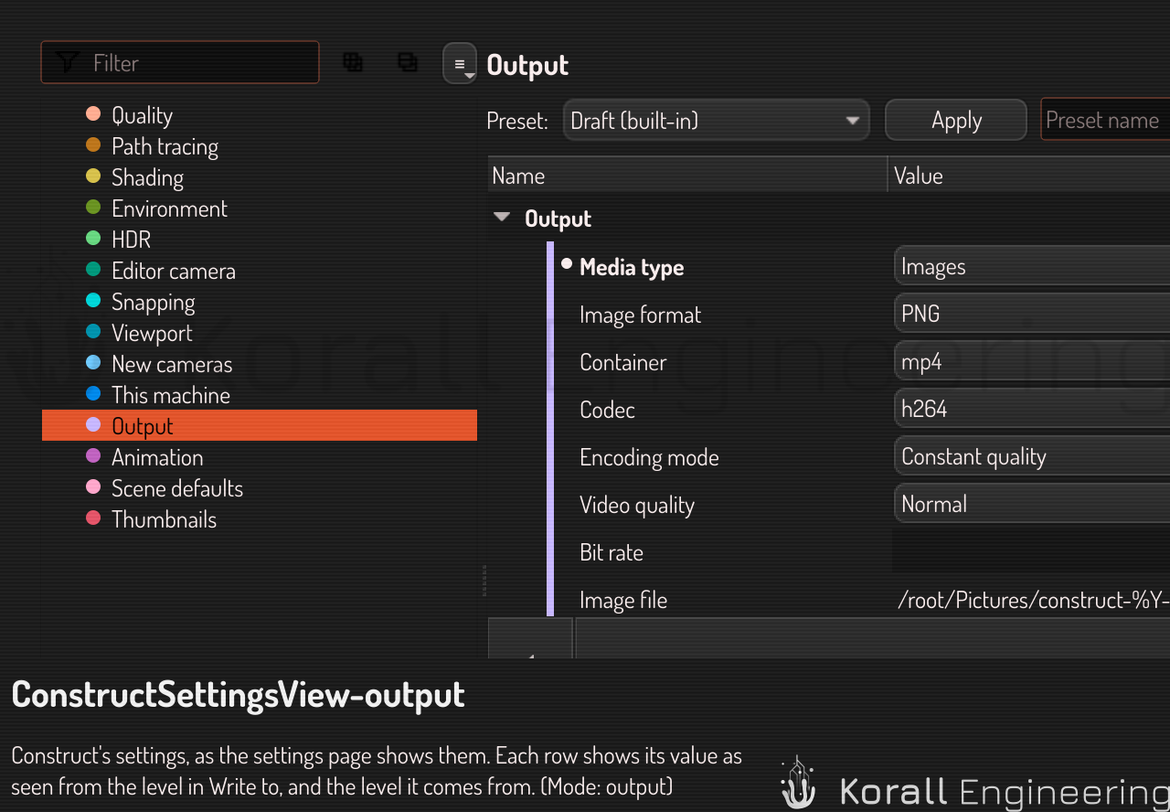Click the empty Bit rate value field

coord(1032,551)
